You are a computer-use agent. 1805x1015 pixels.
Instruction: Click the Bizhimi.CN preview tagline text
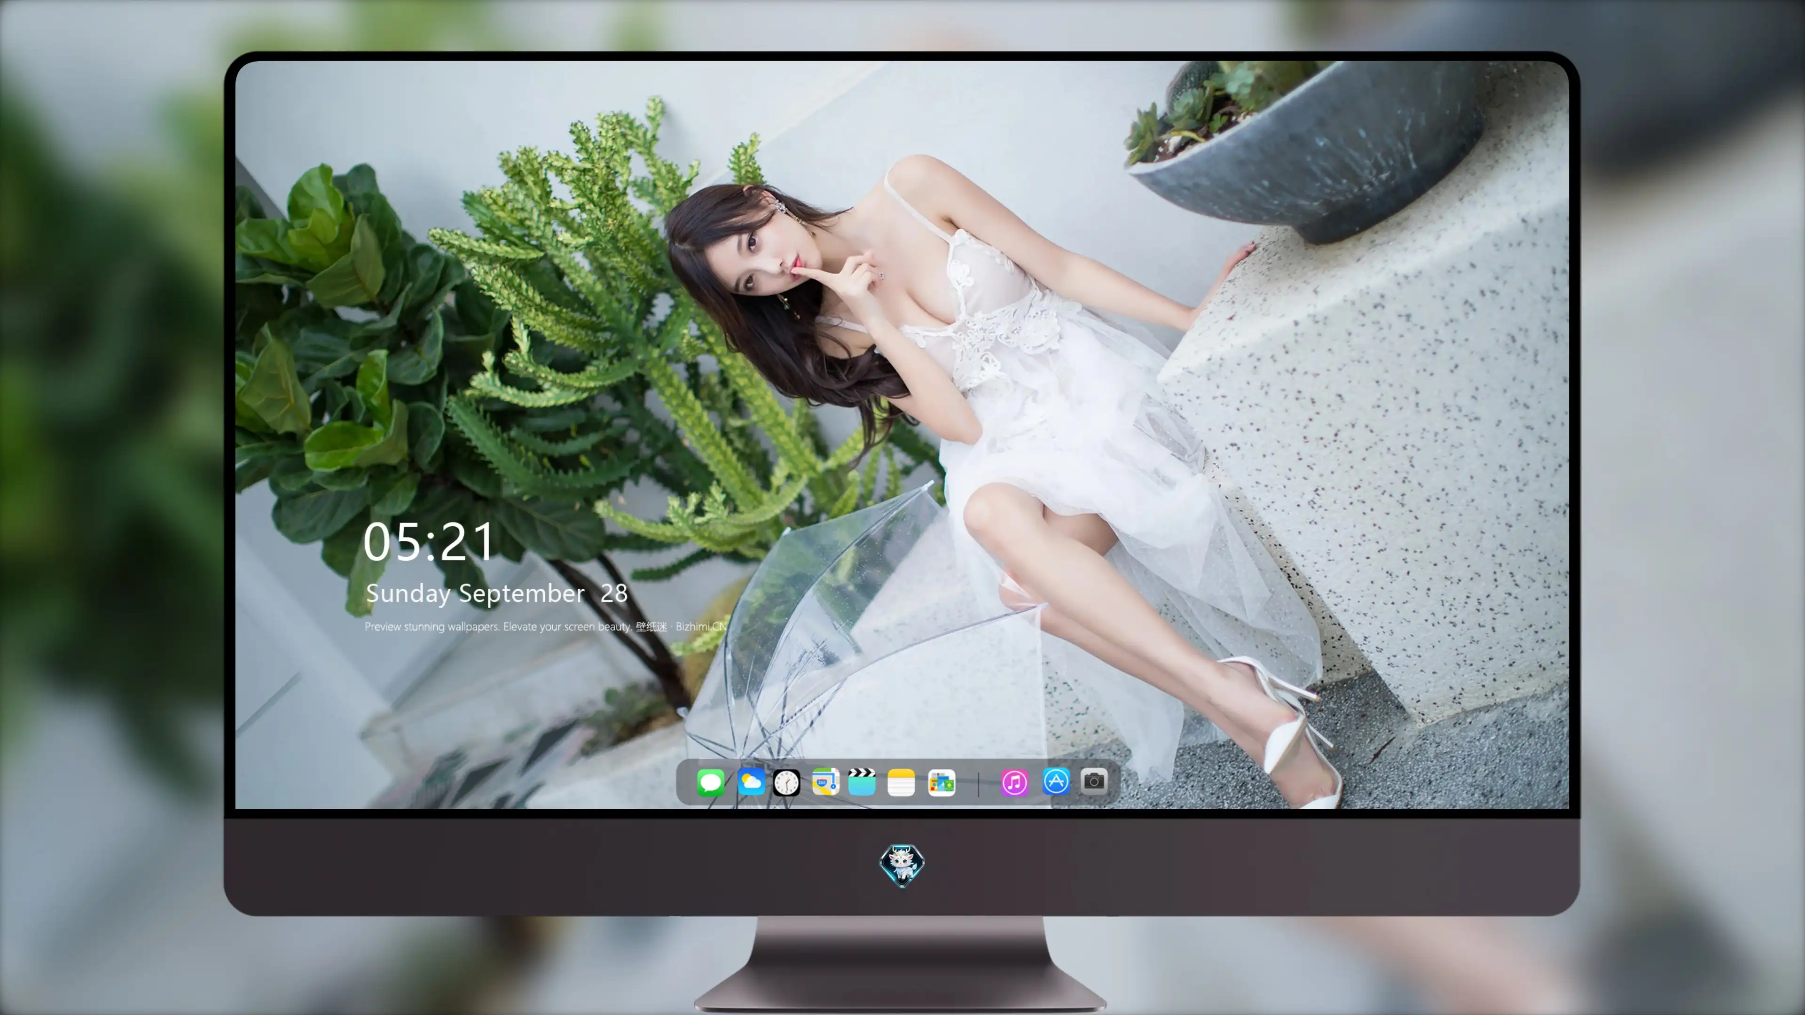point(546,627)
